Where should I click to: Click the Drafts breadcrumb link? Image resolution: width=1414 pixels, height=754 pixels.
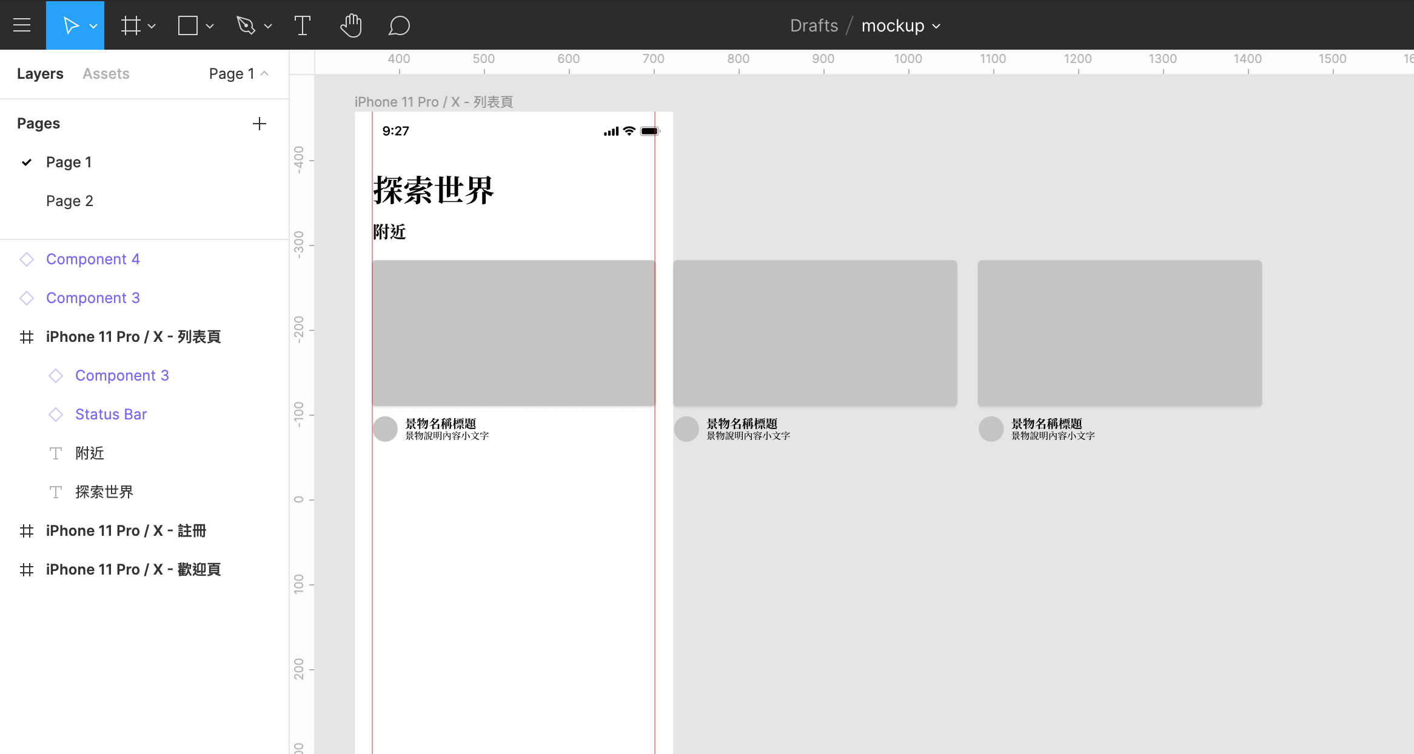point(814,25)
